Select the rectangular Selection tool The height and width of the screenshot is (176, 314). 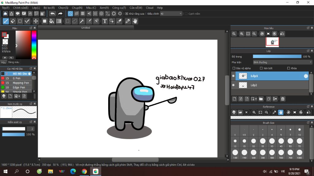point(68,21)
